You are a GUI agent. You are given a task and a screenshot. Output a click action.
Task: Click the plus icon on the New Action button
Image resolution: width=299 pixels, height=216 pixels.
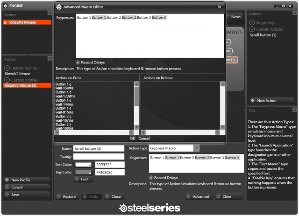coord(253,100)
